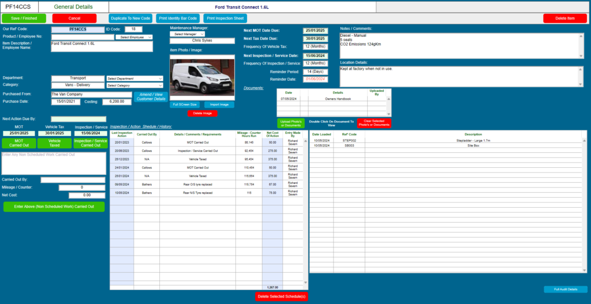
Task: Open the Select Employee dropdown
Action: tap(134, 37)
